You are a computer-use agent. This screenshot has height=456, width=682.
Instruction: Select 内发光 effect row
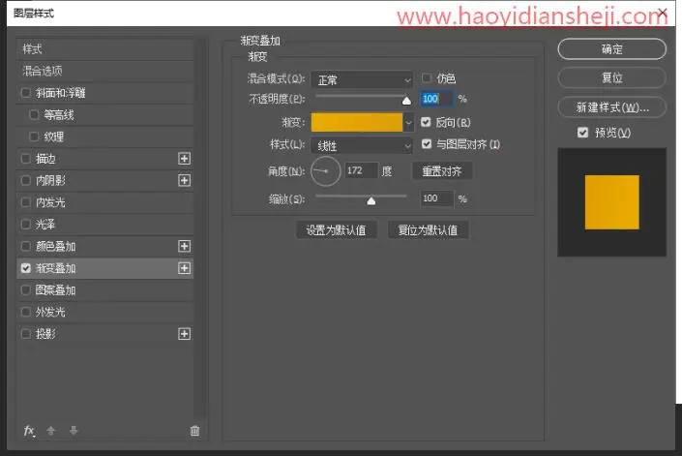pos(104,202)
